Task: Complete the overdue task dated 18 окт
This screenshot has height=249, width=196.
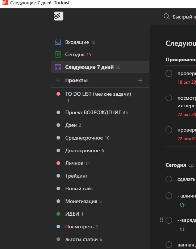Action: pyautogui.click(x=169, y=73)
